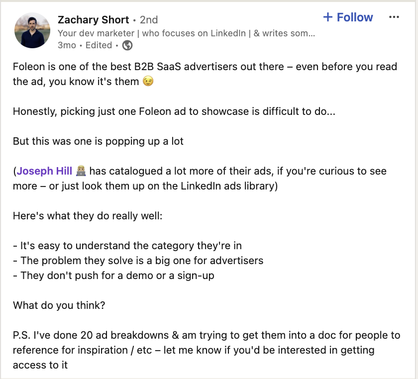Open the Joseph Hill mention link
The image size is (418, 379).
pos(44,171)
